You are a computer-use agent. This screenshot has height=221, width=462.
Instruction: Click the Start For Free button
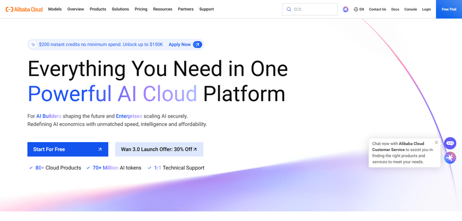pos(68,149)
